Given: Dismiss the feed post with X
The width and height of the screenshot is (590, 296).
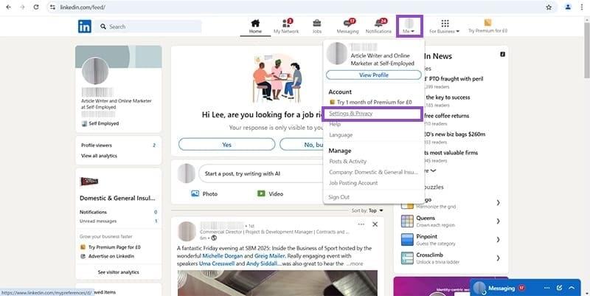Looking at the screenshot, I should [x=375, y=224].
